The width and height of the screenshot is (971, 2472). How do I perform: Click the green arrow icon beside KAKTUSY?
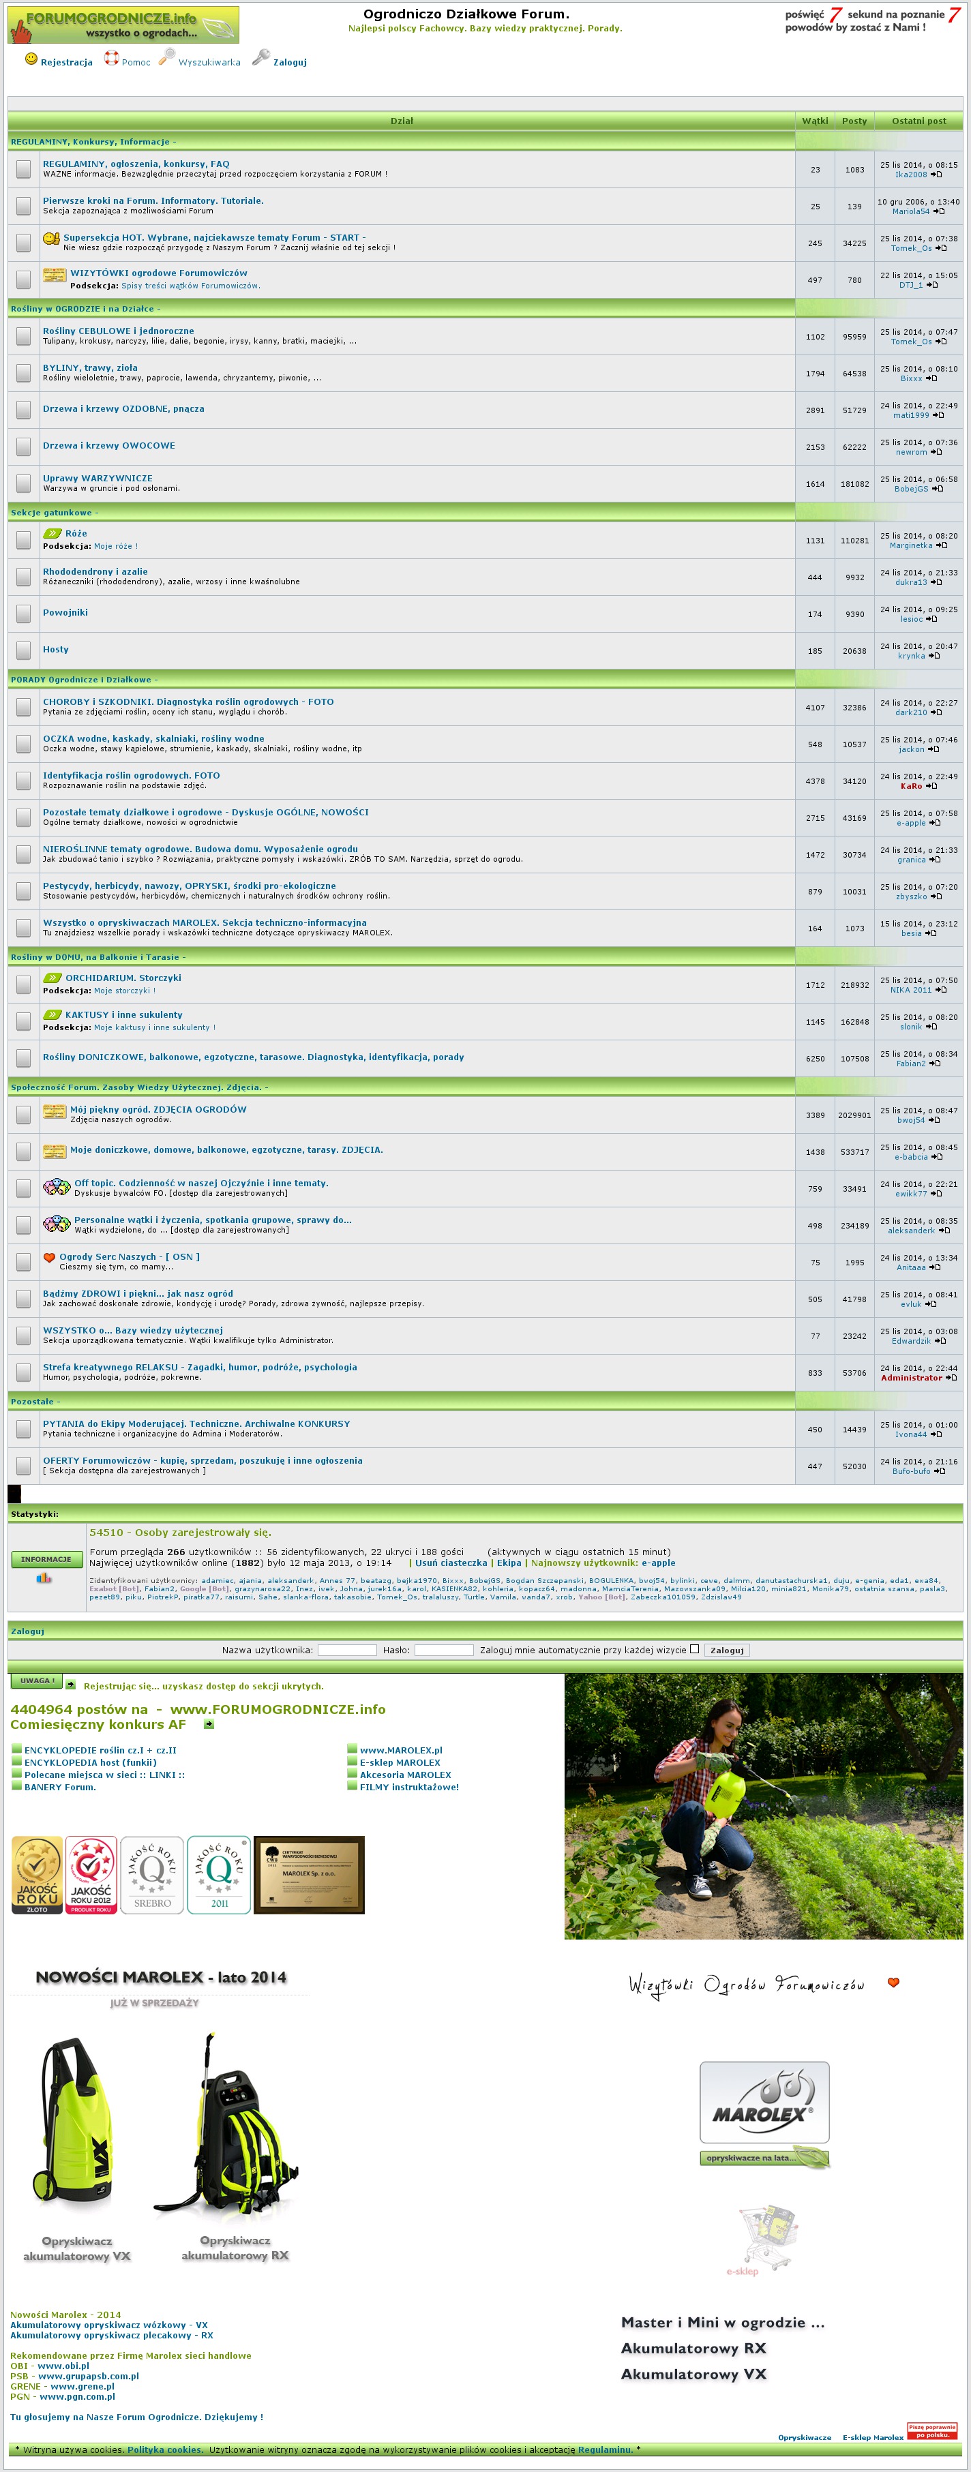53,1014
